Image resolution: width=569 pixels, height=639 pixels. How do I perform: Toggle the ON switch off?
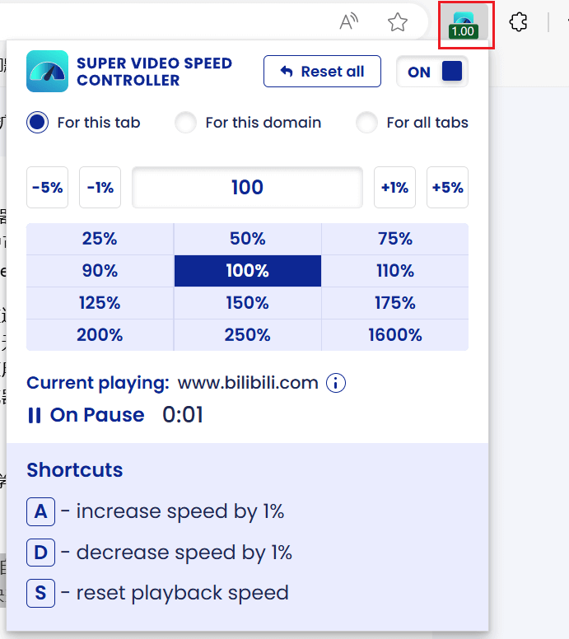[x=432, y=72]
